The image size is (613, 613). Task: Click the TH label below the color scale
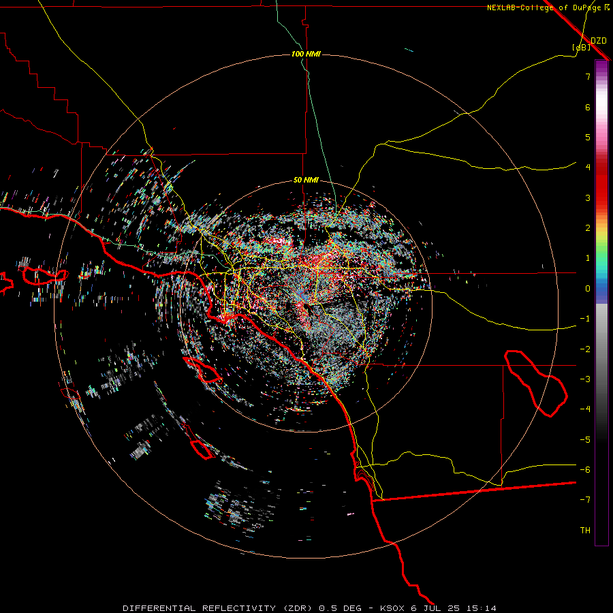(585, 530)
